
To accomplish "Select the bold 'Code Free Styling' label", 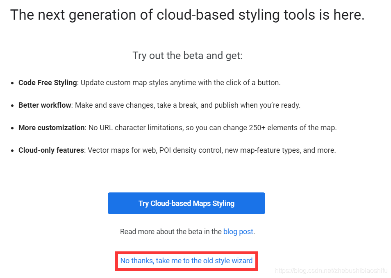I will (x=48, y=83).
